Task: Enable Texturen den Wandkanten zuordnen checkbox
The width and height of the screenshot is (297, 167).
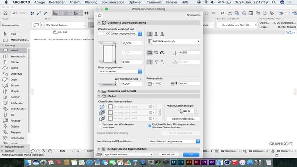Action: (x=100, y=126)
